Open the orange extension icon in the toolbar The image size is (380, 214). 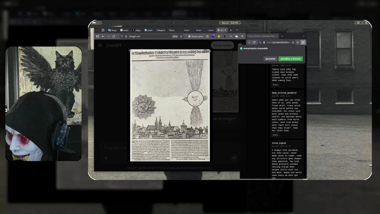[x=219, y=36]
